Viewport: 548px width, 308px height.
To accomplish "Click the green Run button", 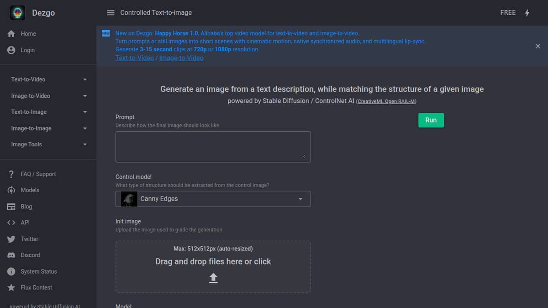I will point(431,120).
